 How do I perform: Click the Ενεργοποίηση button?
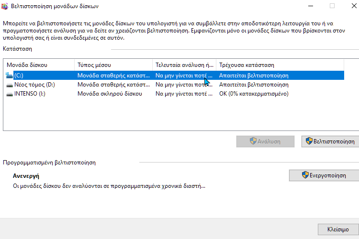pyautogui.click(x=324, y=175)
